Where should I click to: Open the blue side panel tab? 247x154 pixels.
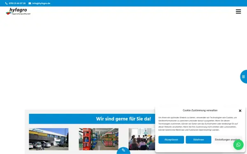pos(244,76)
